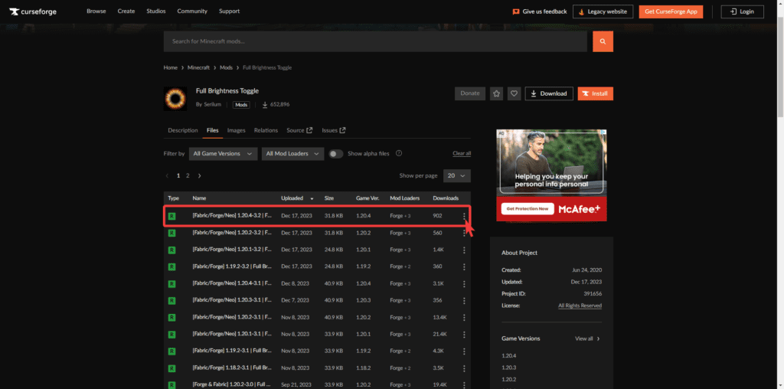Viewport: 784px width, 389px height.
Task: Click the help icon beside Show alpha files
Action: point(399,153)
